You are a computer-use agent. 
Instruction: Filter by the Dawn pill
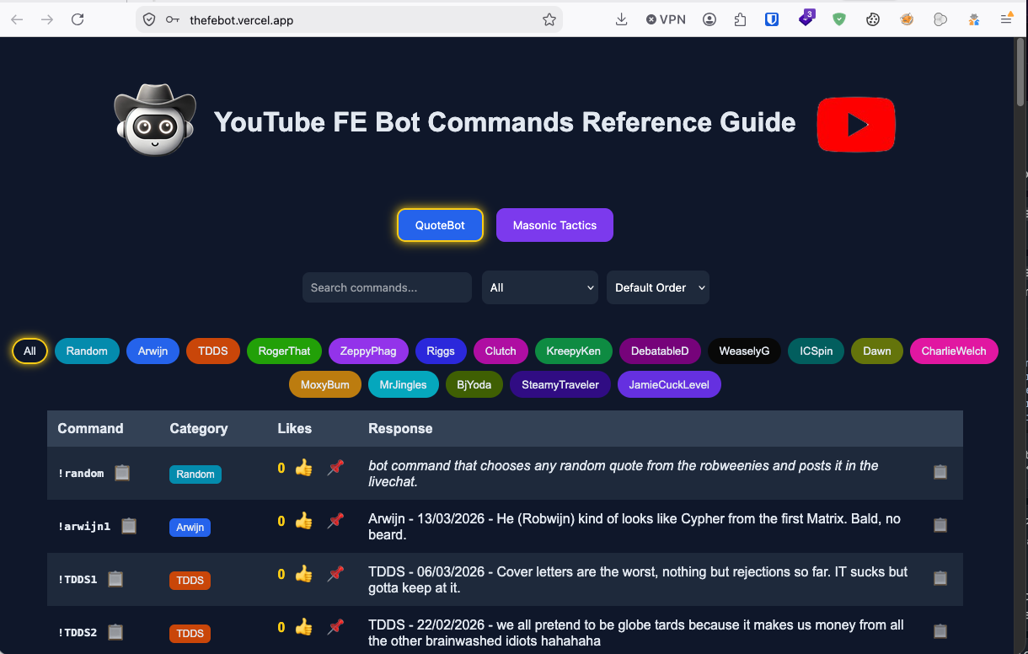click(x=877, y=351)
